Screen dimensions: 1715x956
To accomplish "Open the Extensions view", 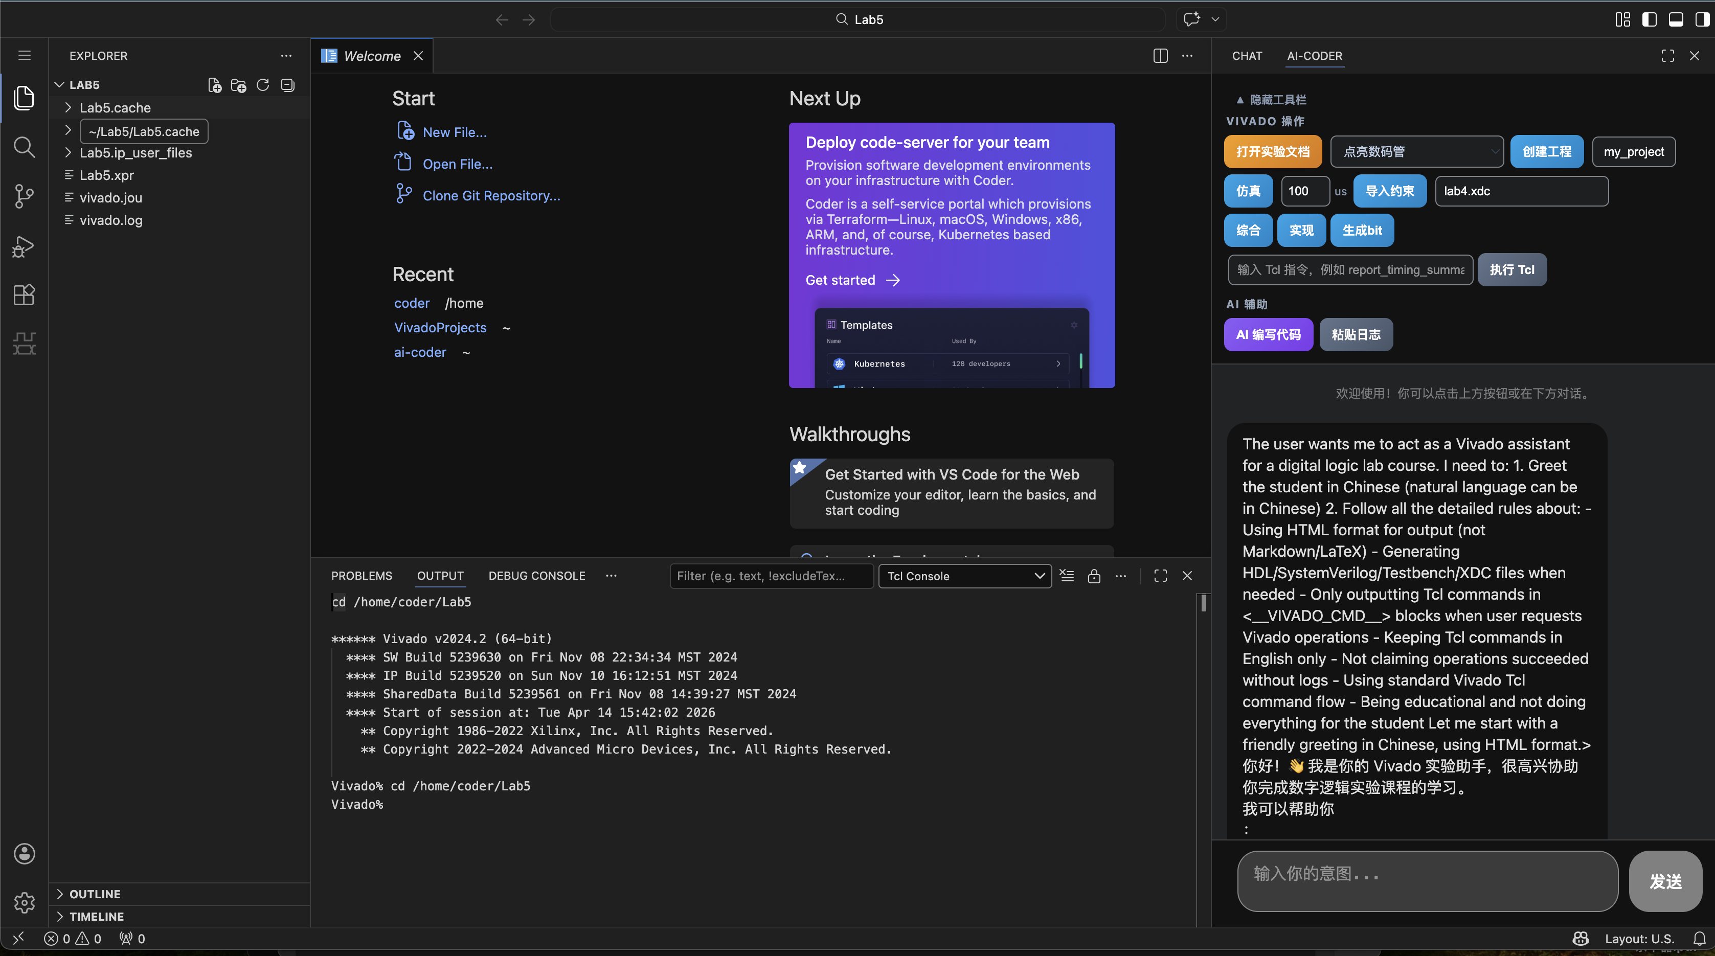I will [24, 295].
